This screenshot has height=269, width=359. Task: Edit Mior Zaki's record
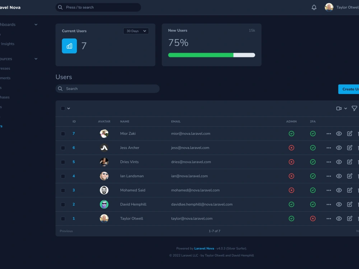(350, 133)
